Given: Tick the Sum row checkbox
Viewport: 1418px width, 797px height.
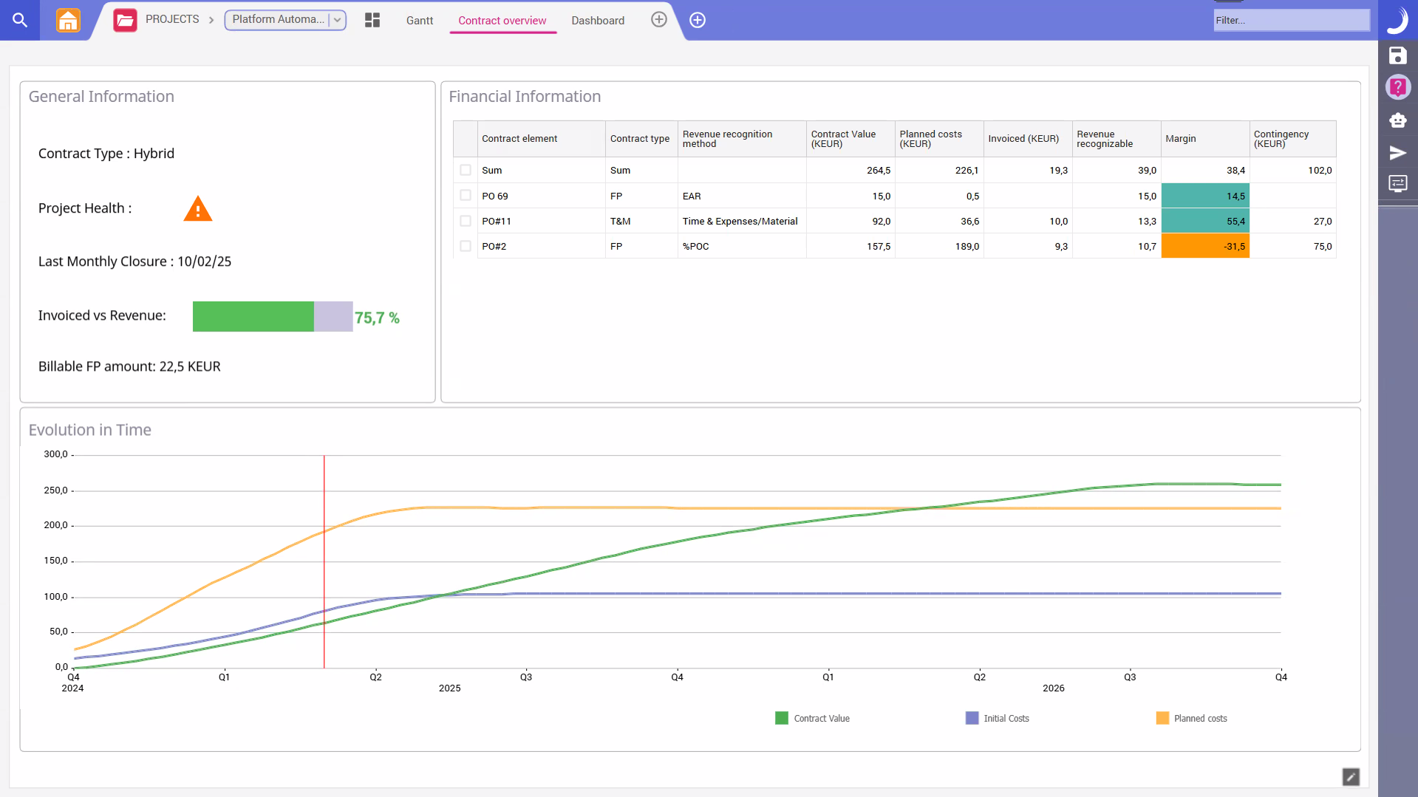Looking at the screenshot, I should click(466, 170).
